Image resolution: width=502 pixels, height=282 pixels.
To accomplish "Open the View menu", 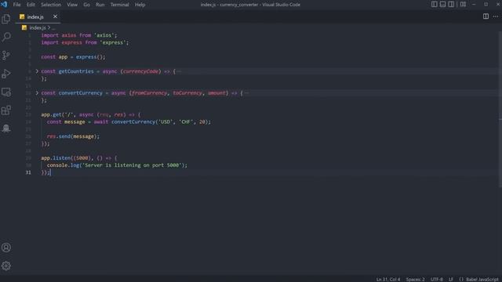I will [72, 5].
